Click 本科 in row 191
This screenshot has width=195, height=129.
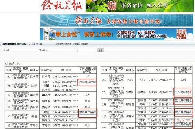[87, 107]
